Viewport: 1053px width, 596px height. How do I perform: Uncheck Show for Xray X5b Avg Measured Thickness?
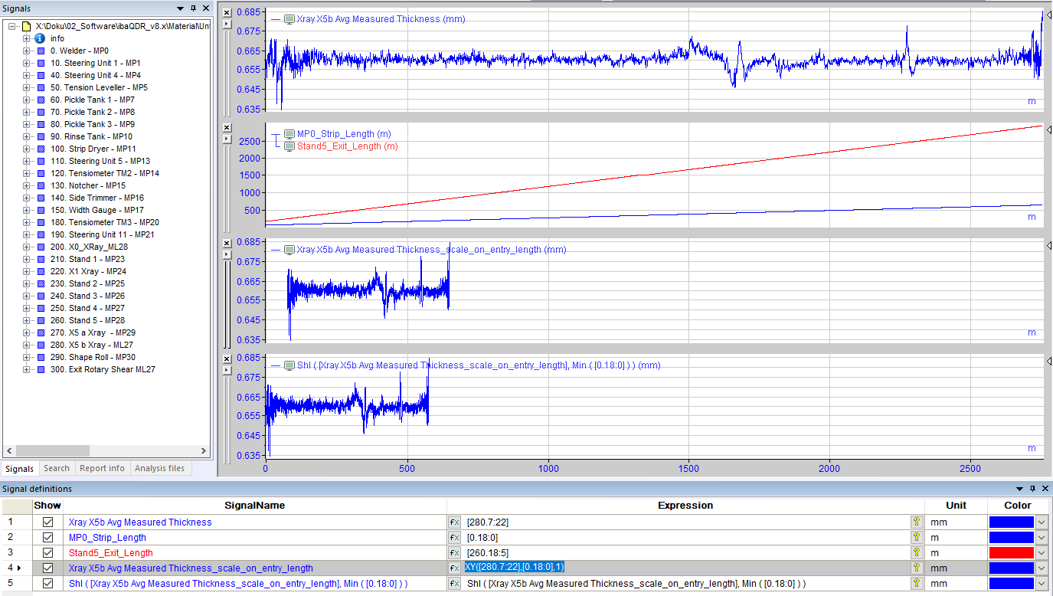coord(47,522)
